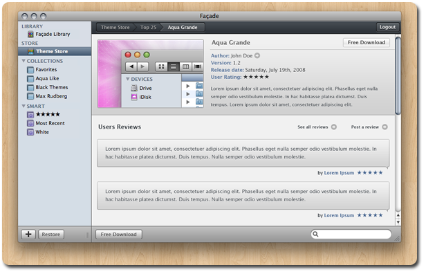The height and width of the screenshot is (274, 426).
Task: Click the arrow icon beside Post a review
Action: click(385, 127)
